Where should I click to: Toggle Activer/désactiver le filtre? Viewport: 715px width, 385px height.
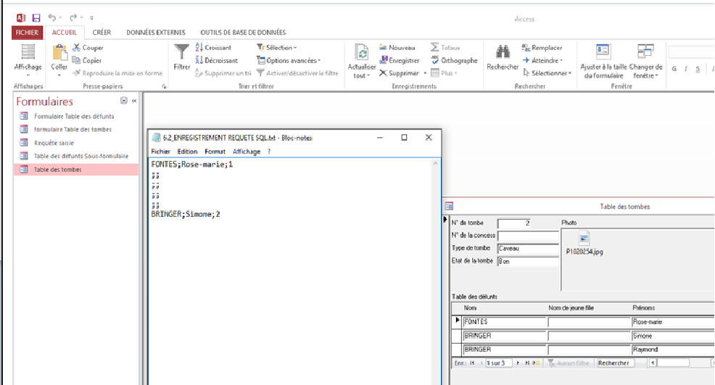pyautogui.click(x=297, y=73)
